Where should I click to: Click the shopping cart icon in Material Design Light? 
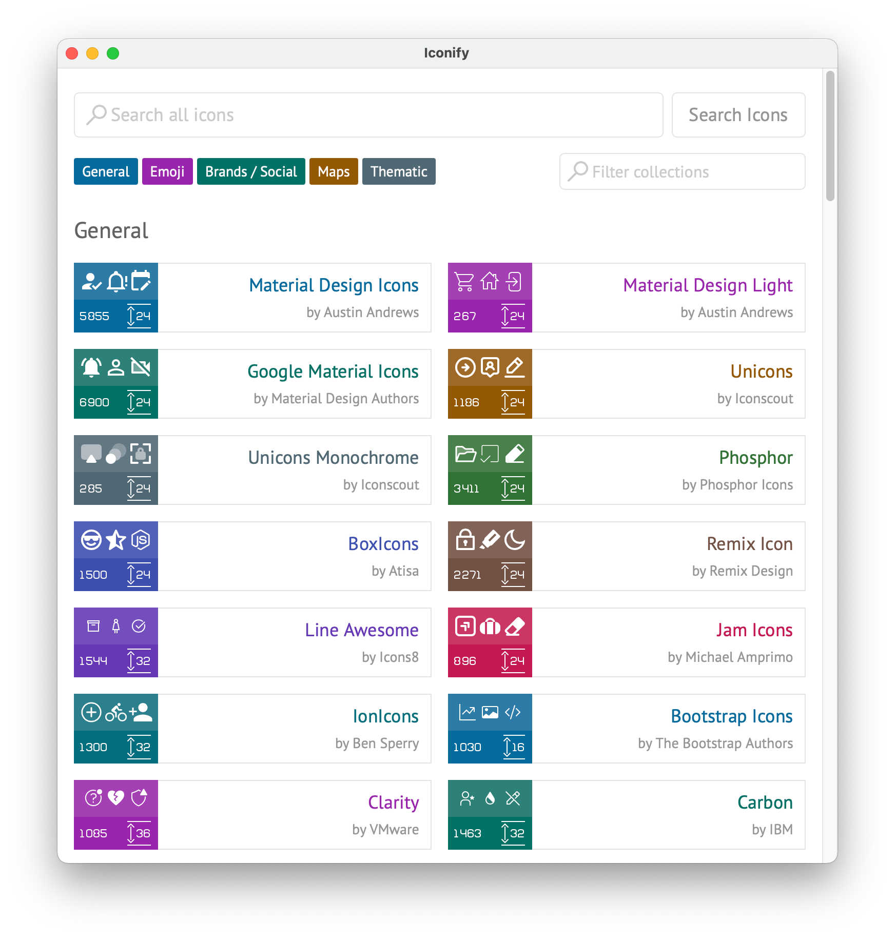click(x=465, y=281)
